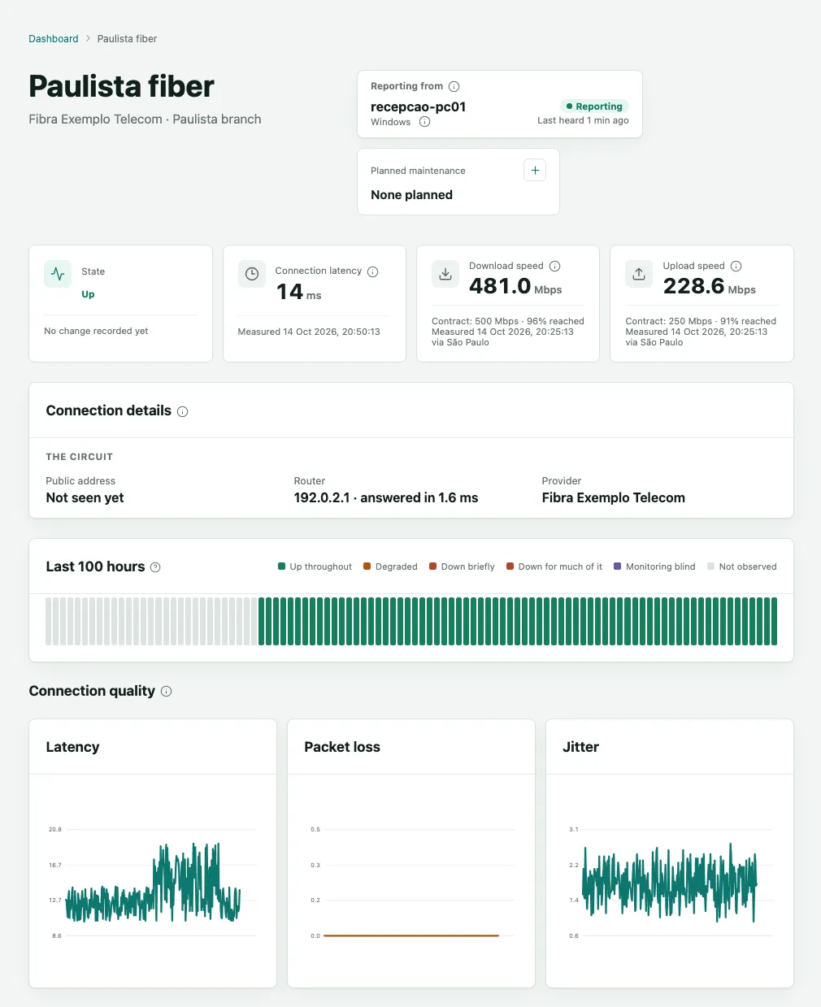Image resolution: width=821 pixels, height=1007 pixels.
Task: Add planned maintenance with plus button
Action: coord(535,171)
